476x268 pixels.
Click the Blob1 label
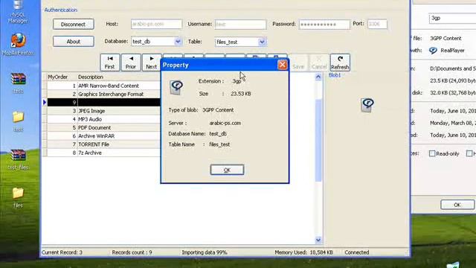click(335, 75)
